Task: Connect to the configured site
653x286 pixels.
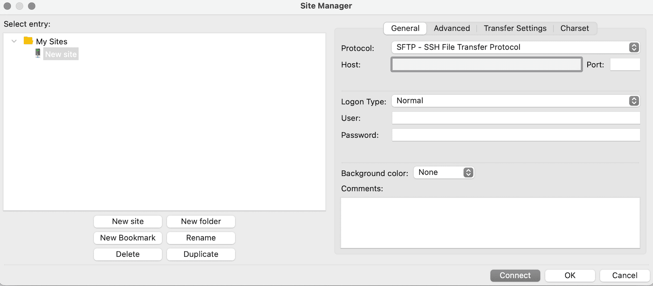Action: tap(515, 275)
